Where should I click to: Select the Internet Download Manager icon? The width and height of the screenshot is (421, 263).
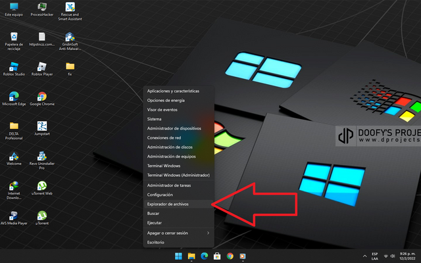(14, 190)
